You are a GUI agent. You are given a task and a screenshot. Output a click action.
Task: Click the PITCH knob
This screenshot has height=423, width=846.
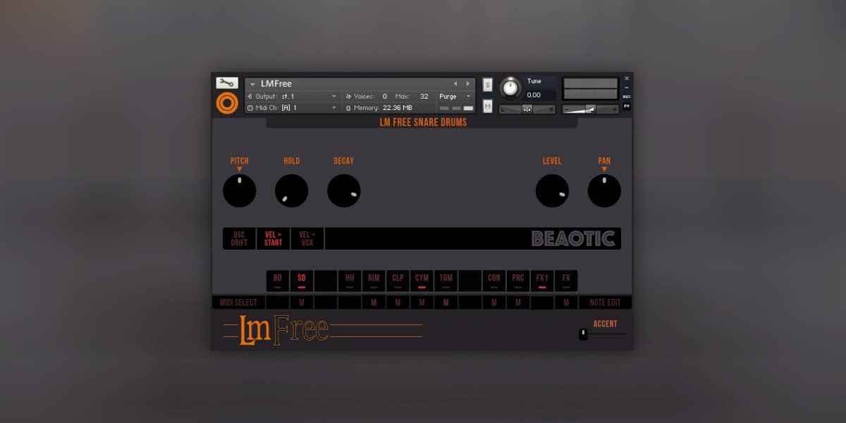click(x=240, y=191)
